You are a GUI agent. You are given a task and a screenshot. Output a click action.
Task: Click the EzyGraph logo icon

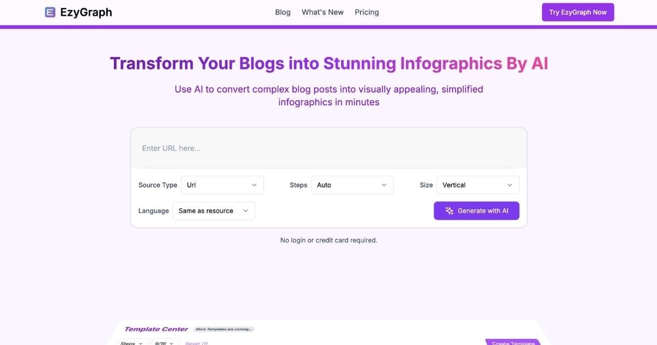[x=50, y=12]
